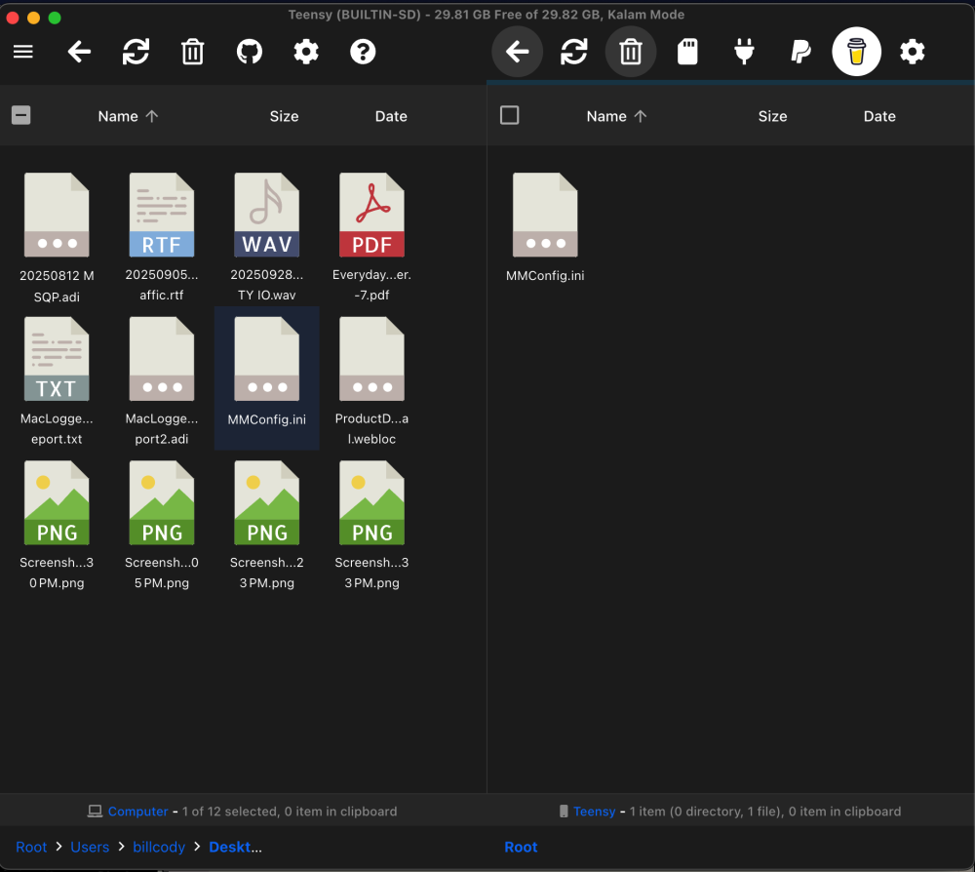975x872 pixels.
Task: Sort Teensy pane by Size column
Action: [x=772, y=116]
